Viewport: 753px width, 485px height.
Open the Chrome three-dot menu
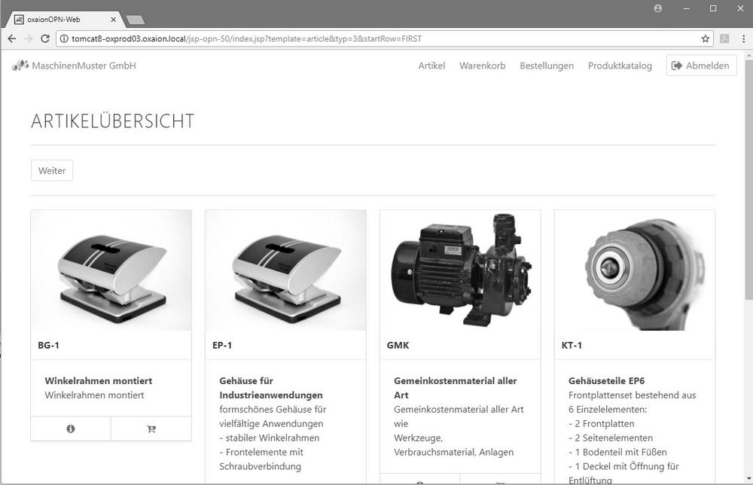(x=741, y=38)
